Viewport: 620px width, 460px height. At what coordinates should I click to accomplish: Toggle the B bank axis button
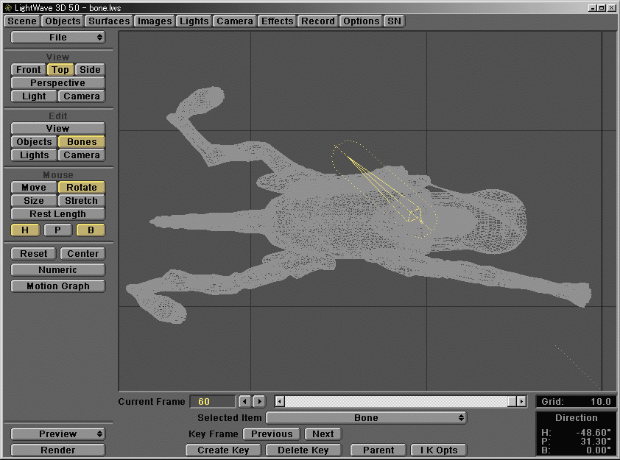tap(91, 230)
